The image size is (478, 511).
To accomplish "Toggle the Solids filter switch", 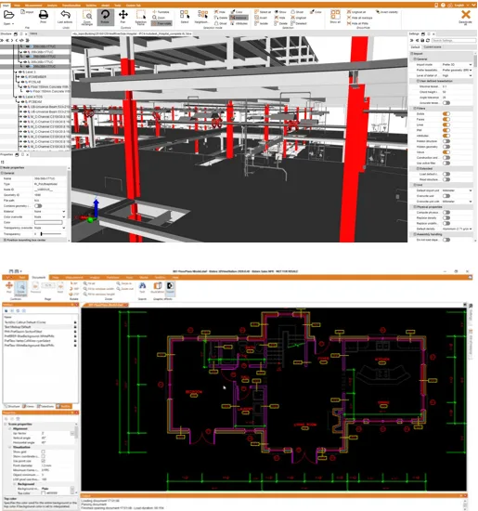I will 446,113.
